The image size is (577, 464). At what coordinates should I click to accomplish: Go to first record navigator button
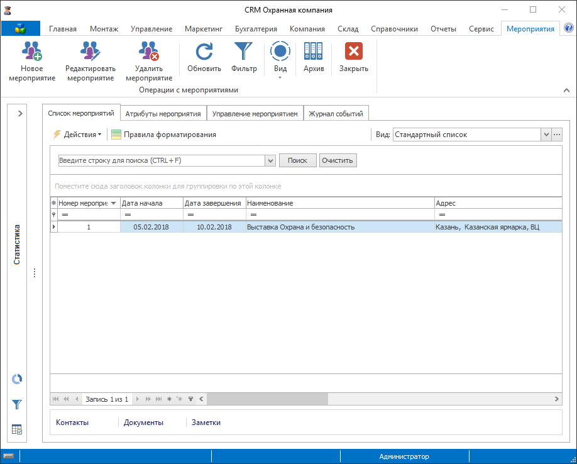55,399
